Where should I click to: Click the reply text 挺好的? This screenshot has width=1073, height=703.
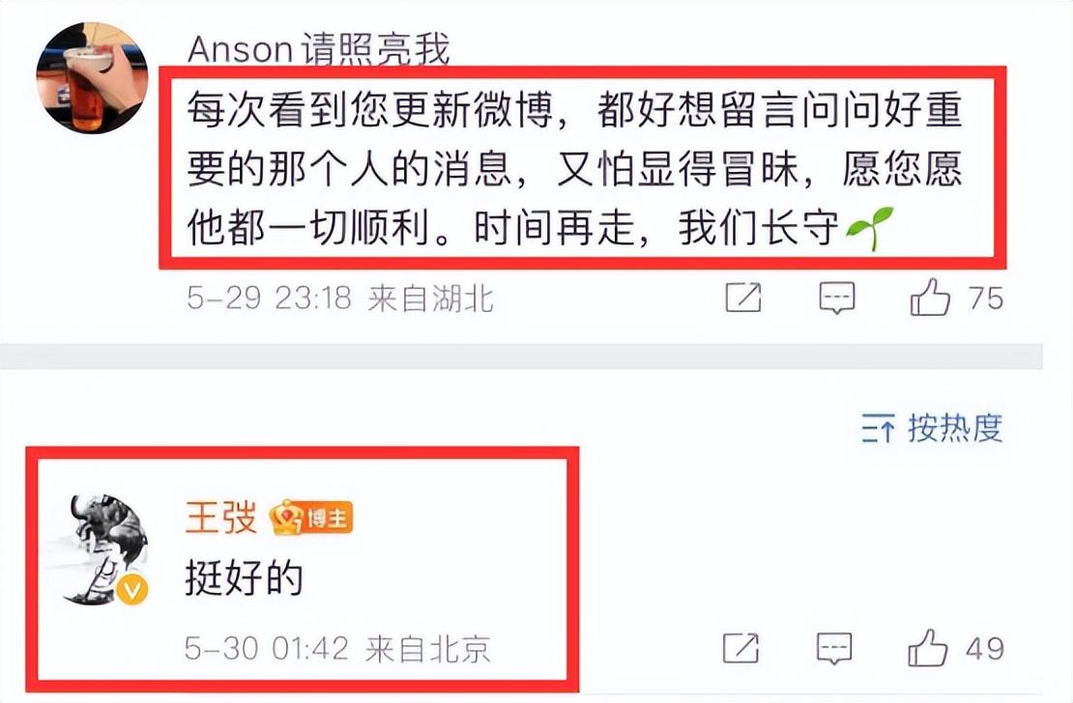(x=245, y=579)
